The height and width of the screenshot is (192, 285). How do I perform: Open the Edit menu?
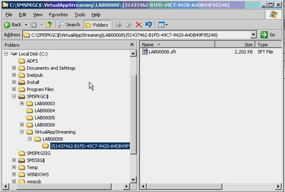pyautogui.click(x=23, y=15)
